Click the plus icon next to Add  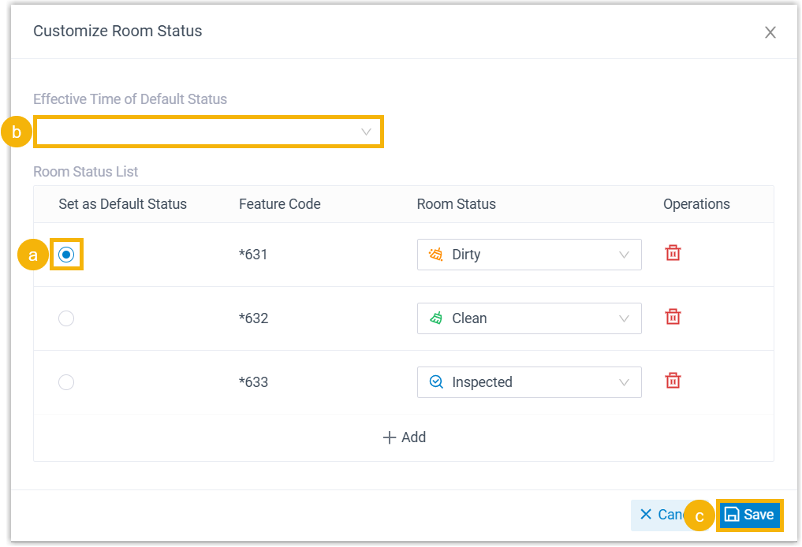point(389,437)
